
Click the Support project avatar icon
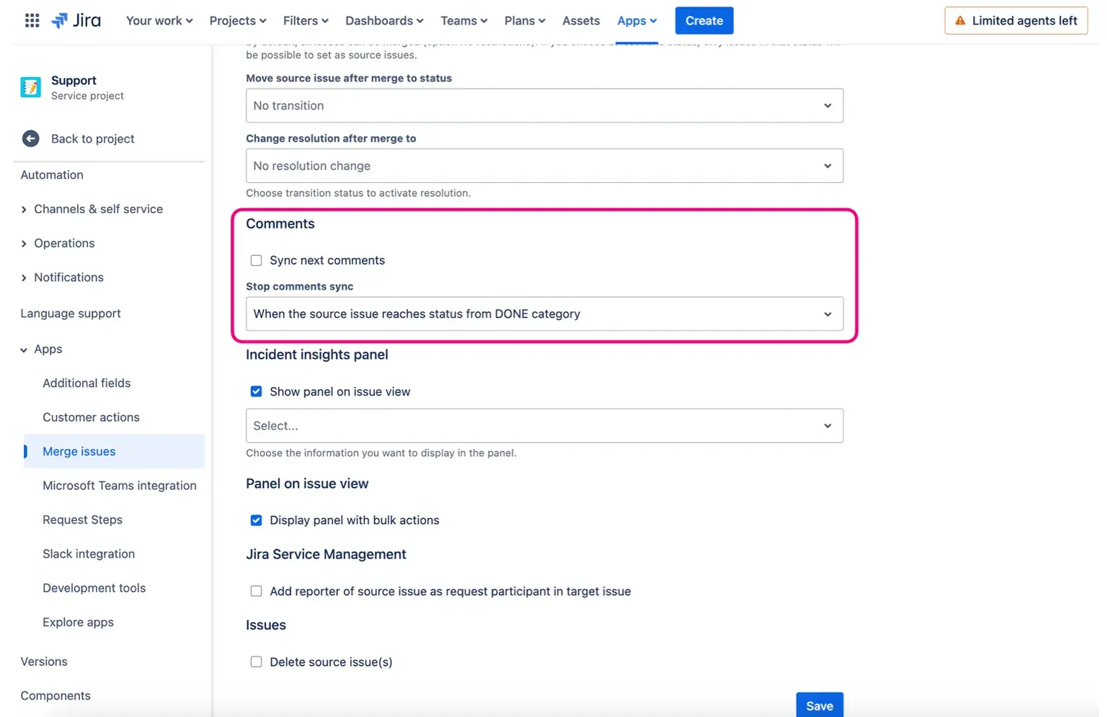pos(30,87)
